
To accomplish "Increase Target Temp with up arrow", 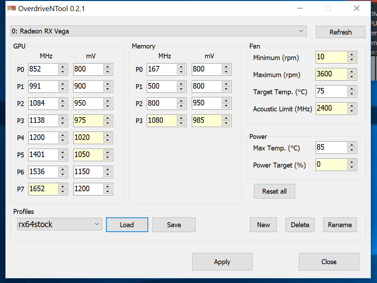I will (352, 89).
